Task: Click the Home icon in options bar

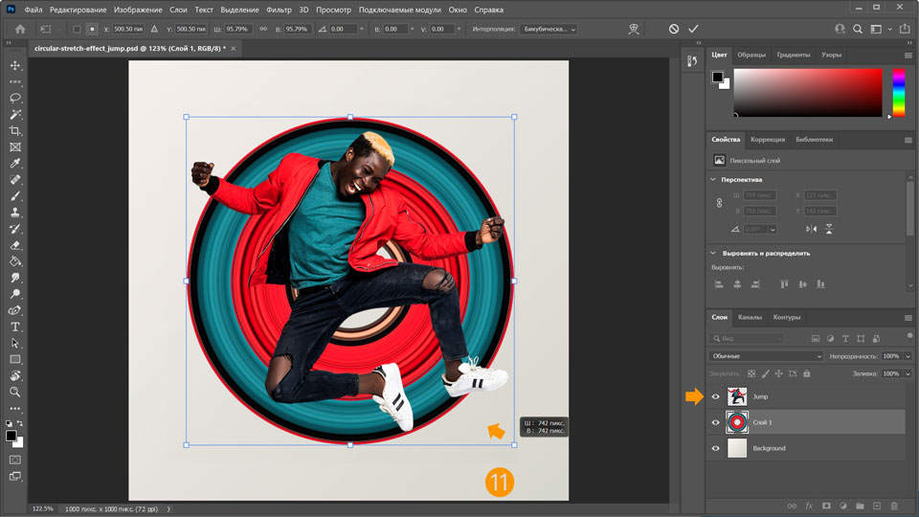Action: tap(20, 29)
